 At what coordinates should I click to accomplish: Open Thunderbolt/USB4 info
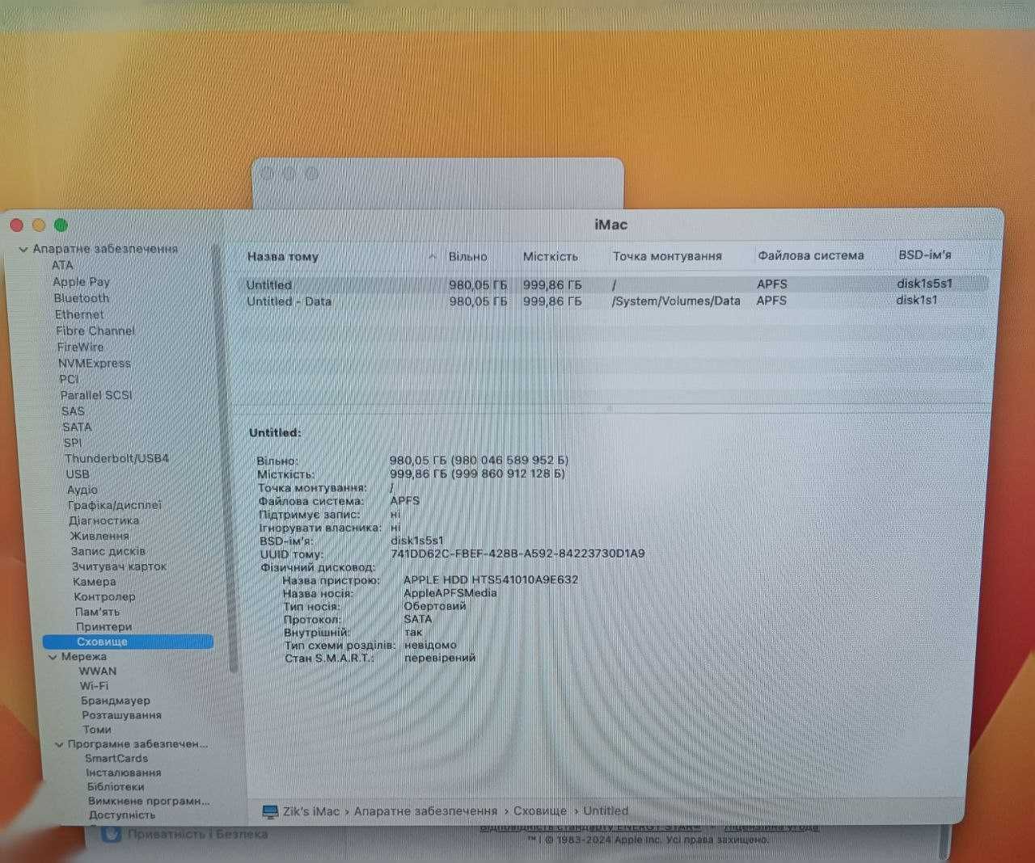(116, 458)
